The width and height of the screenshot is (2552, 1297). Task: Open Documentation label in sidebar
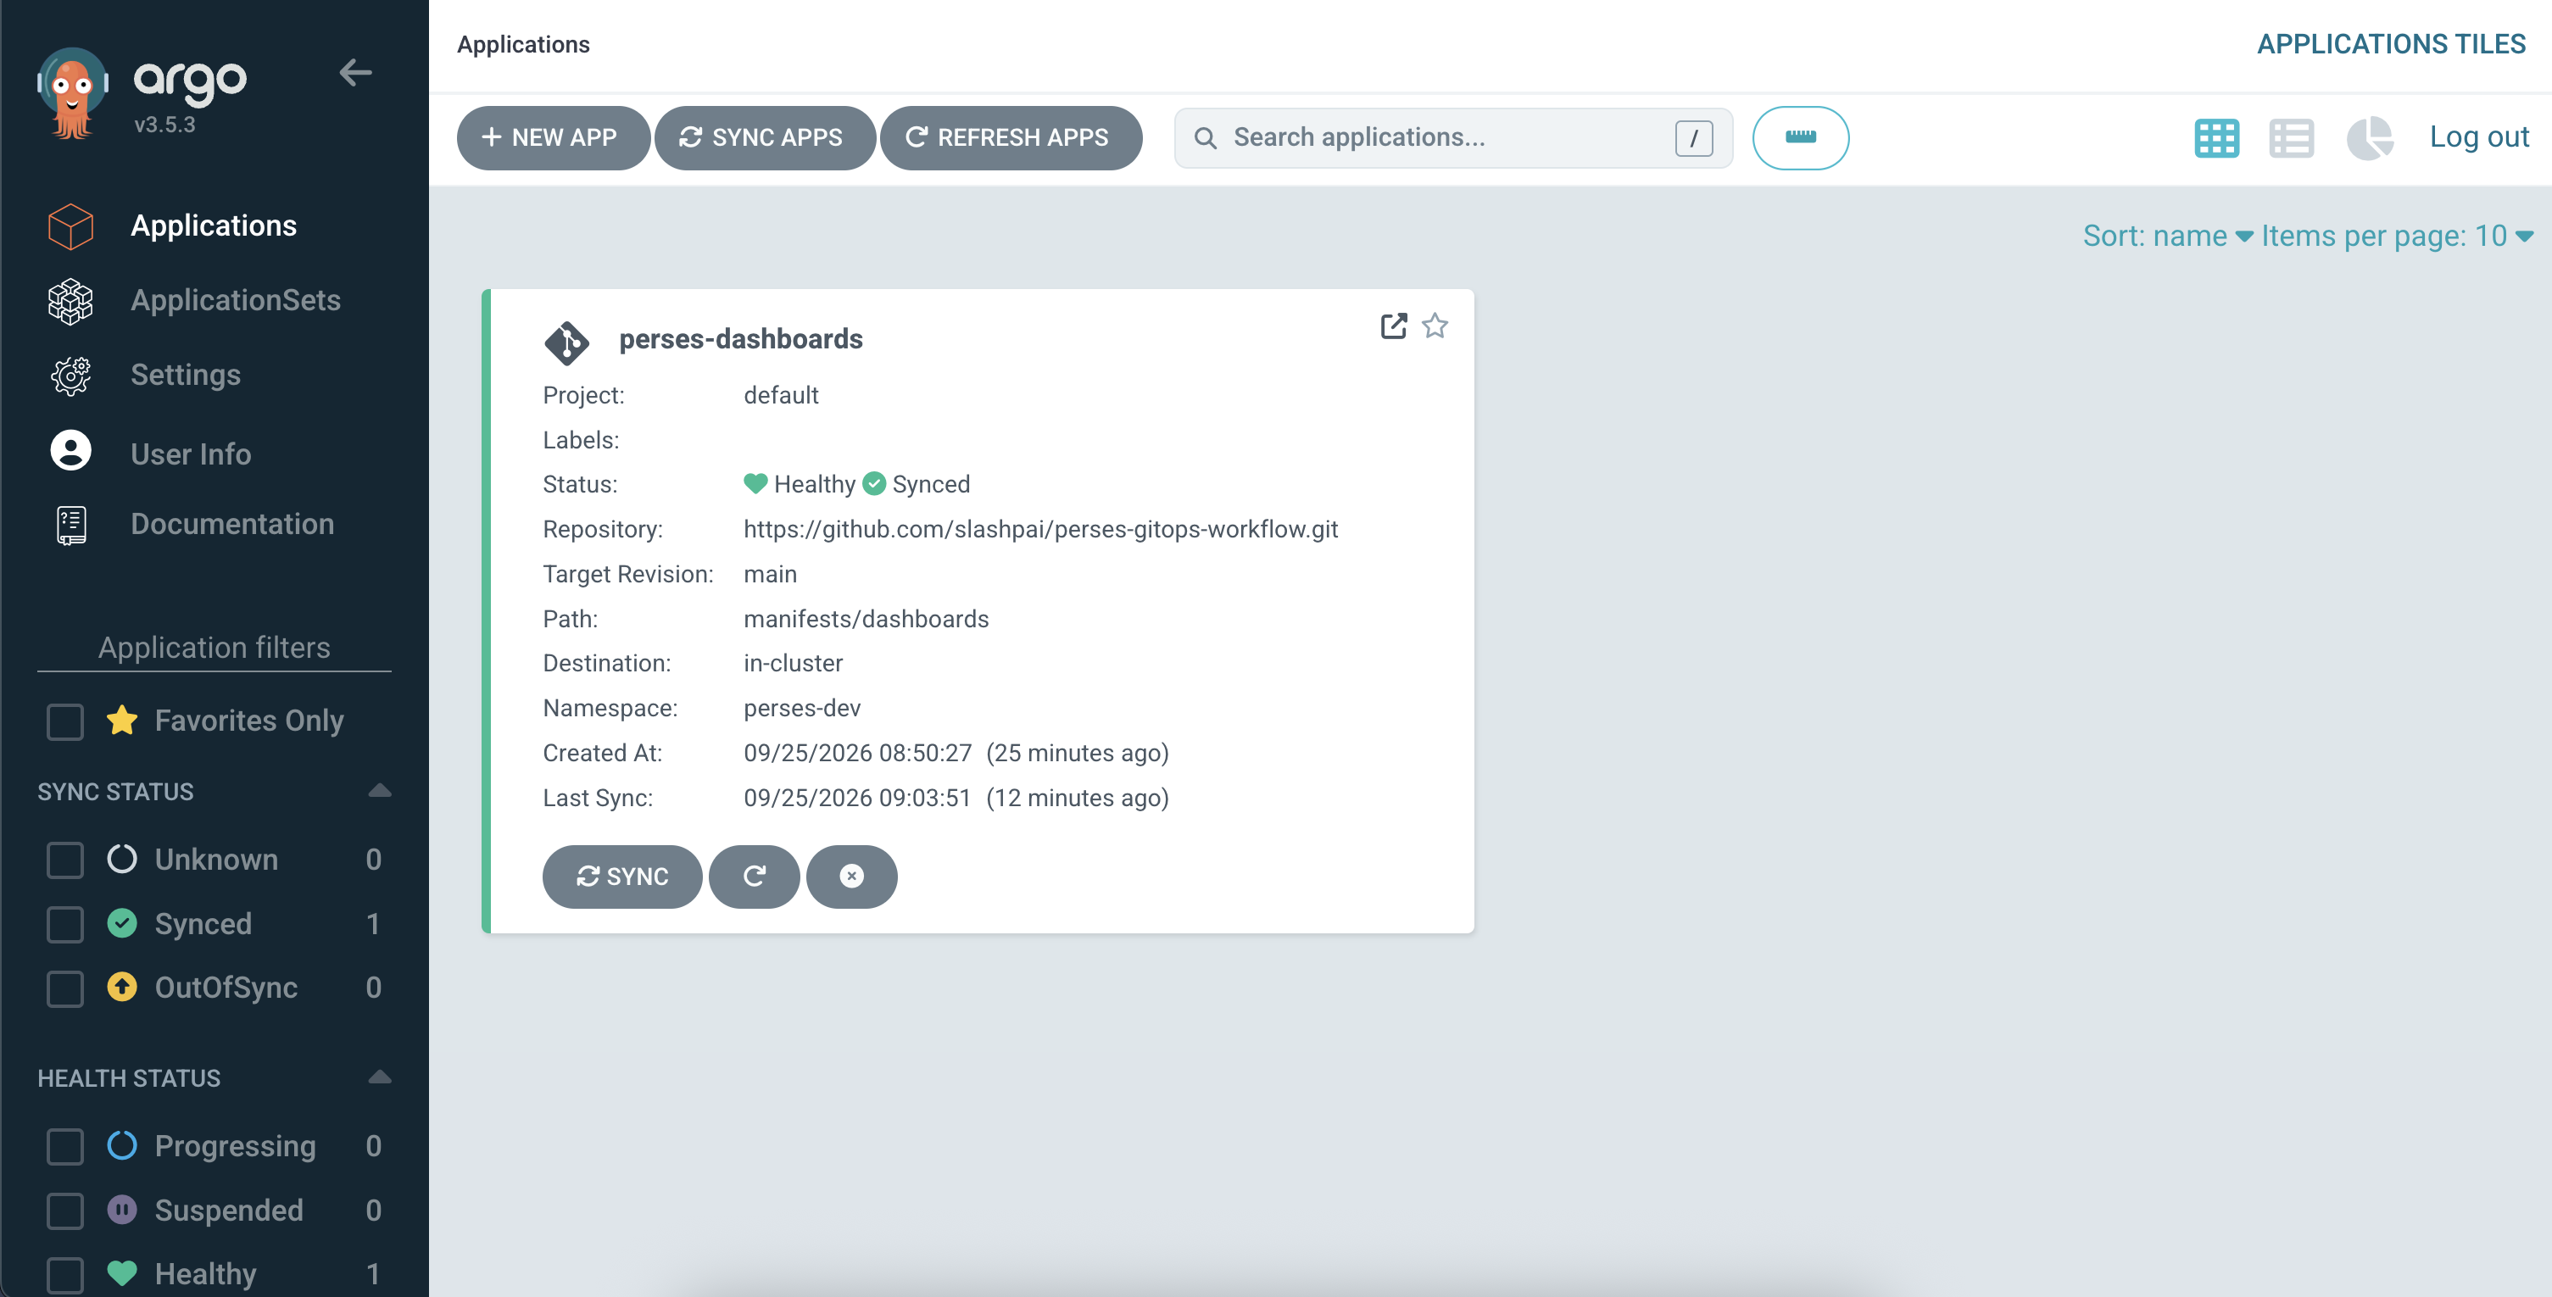(233, 524)
